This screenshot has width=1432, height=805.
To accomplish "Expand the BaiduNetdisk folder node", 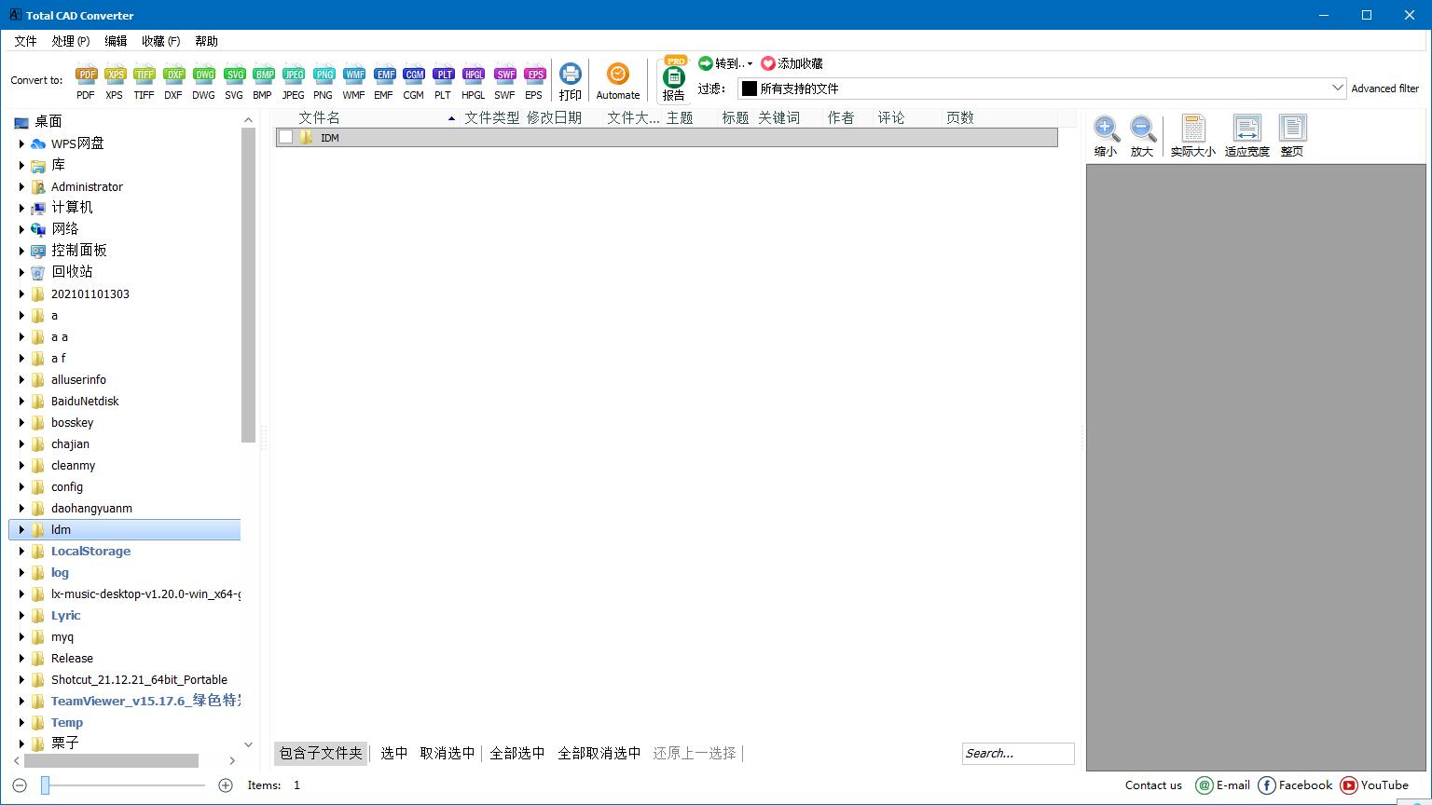I will [x=21, y=402].
